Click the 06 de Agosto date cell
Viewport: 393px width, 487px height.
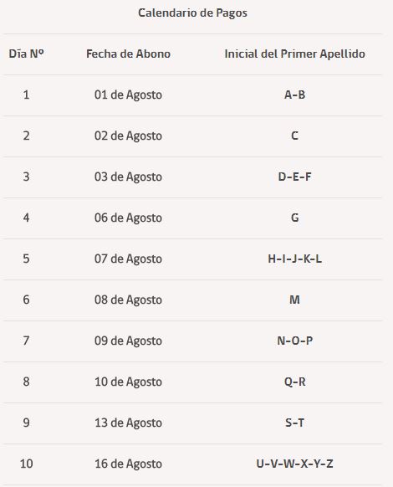[128, 218]
